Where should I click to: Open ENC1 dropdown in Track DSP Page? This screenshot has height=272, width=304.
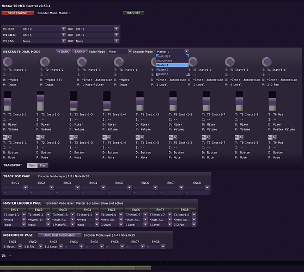[15, 188]
